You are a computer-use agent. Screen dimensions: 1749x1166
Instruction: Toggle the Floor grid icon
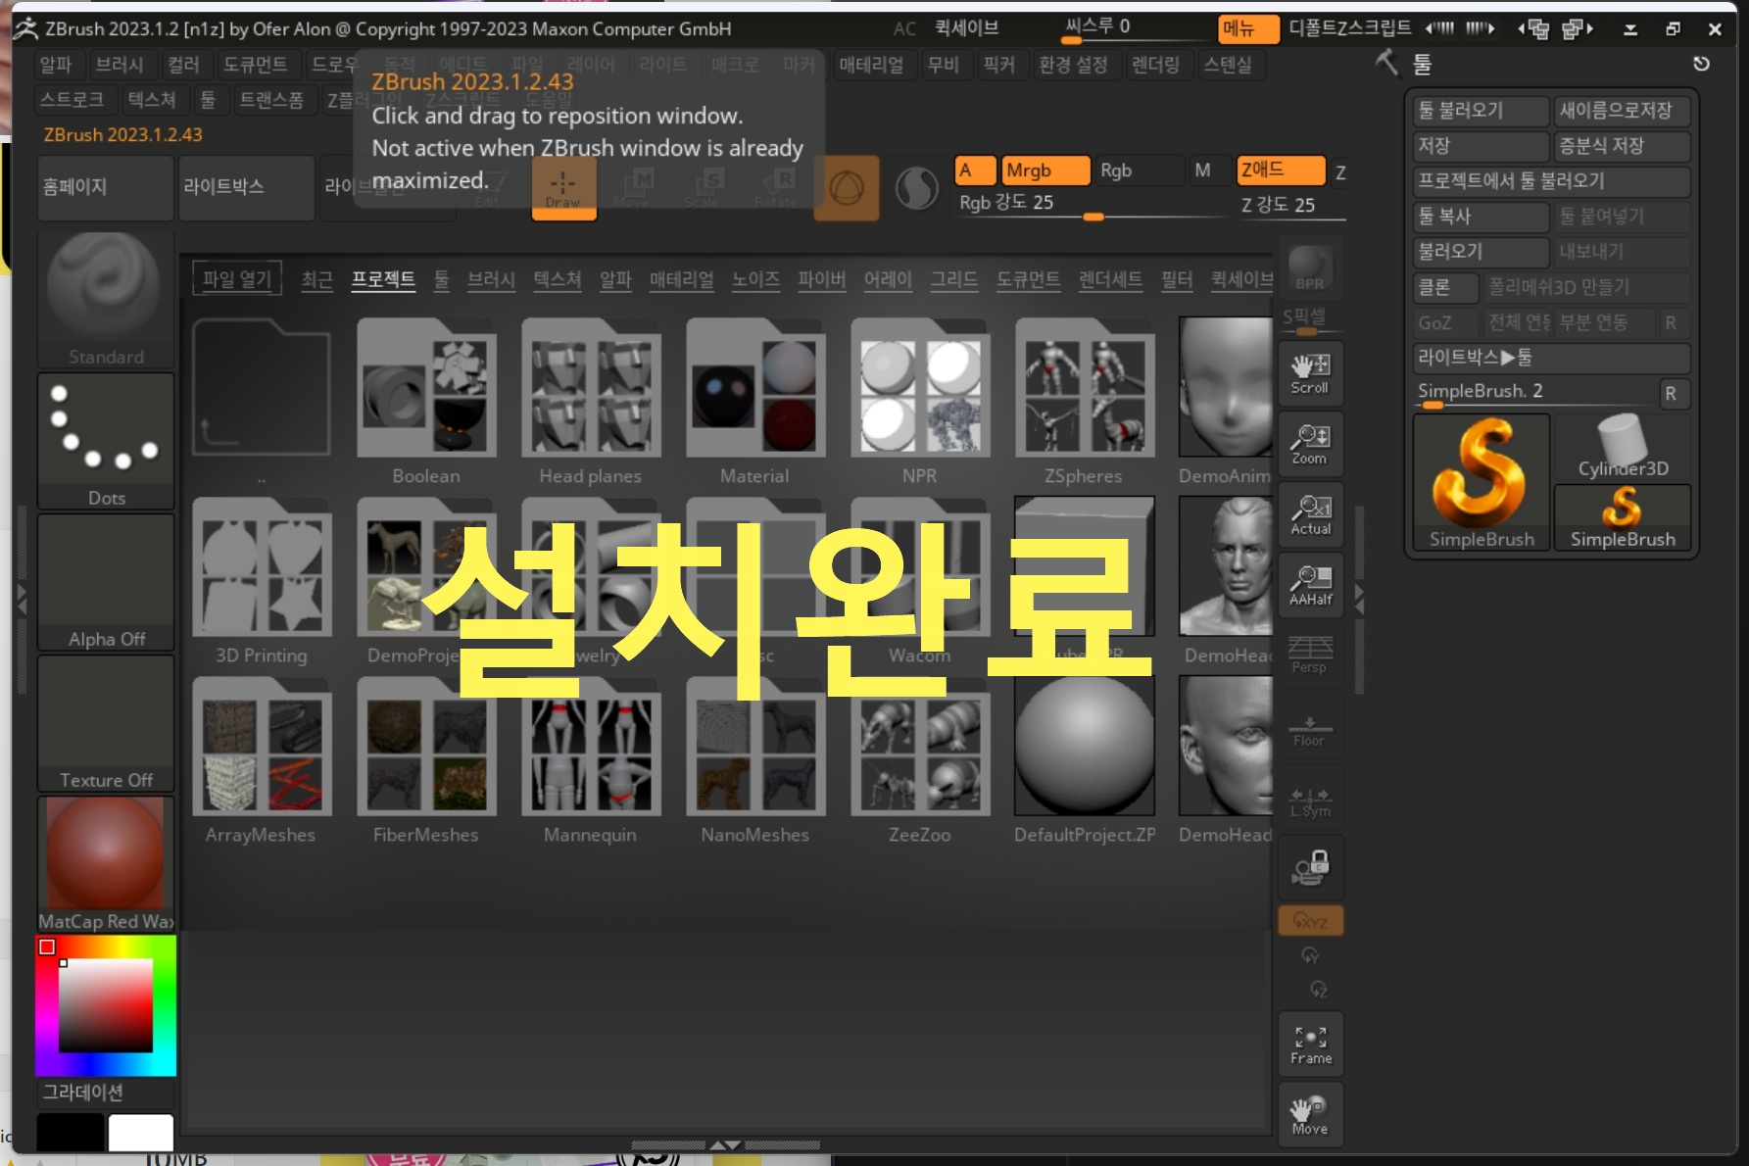(1310, 730)
